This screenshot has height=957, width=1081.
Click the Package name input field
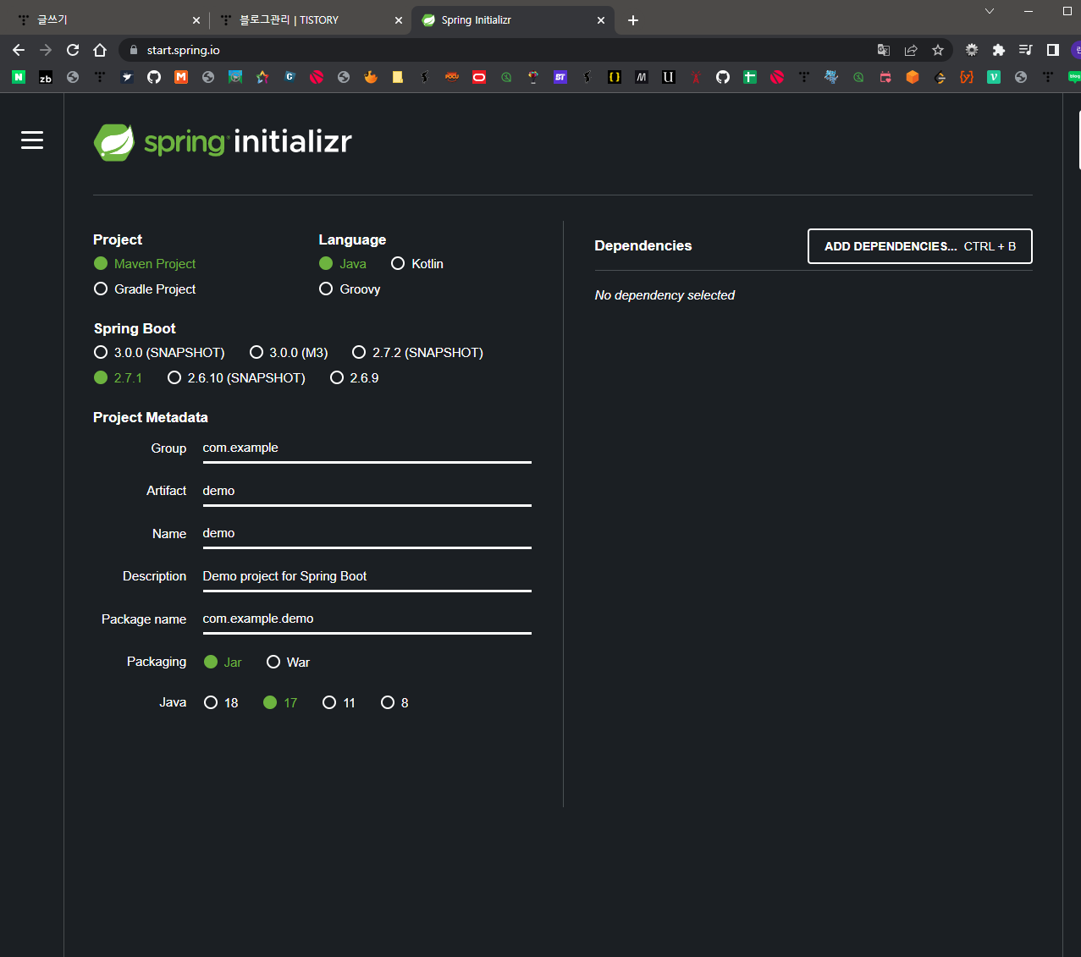click(x=367, y=619)
